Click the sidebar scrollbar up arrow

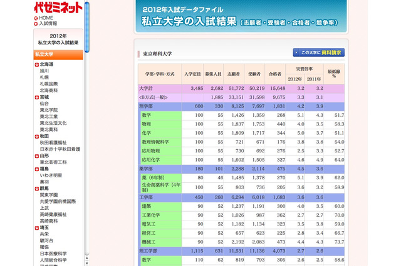pos(87,258)
